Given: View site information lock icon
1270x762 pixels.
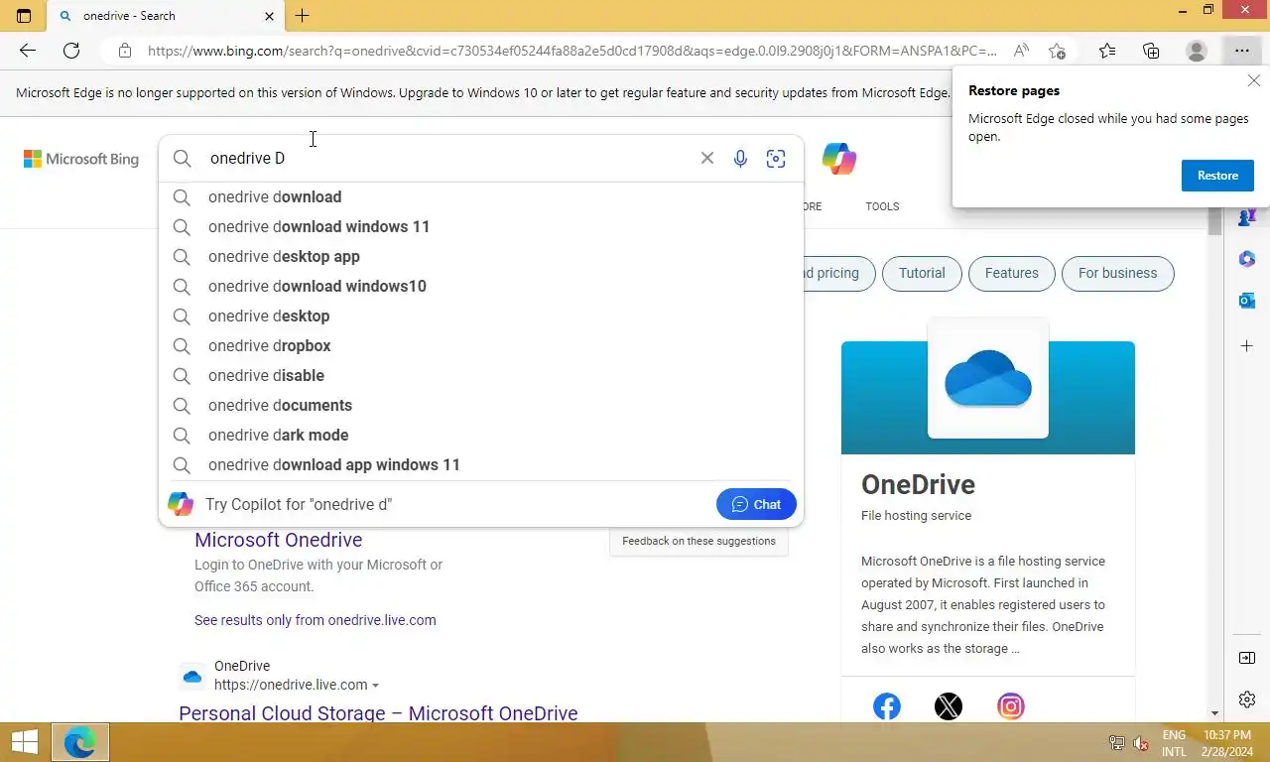Looking at the screenshot, I should tap(124, 51).
